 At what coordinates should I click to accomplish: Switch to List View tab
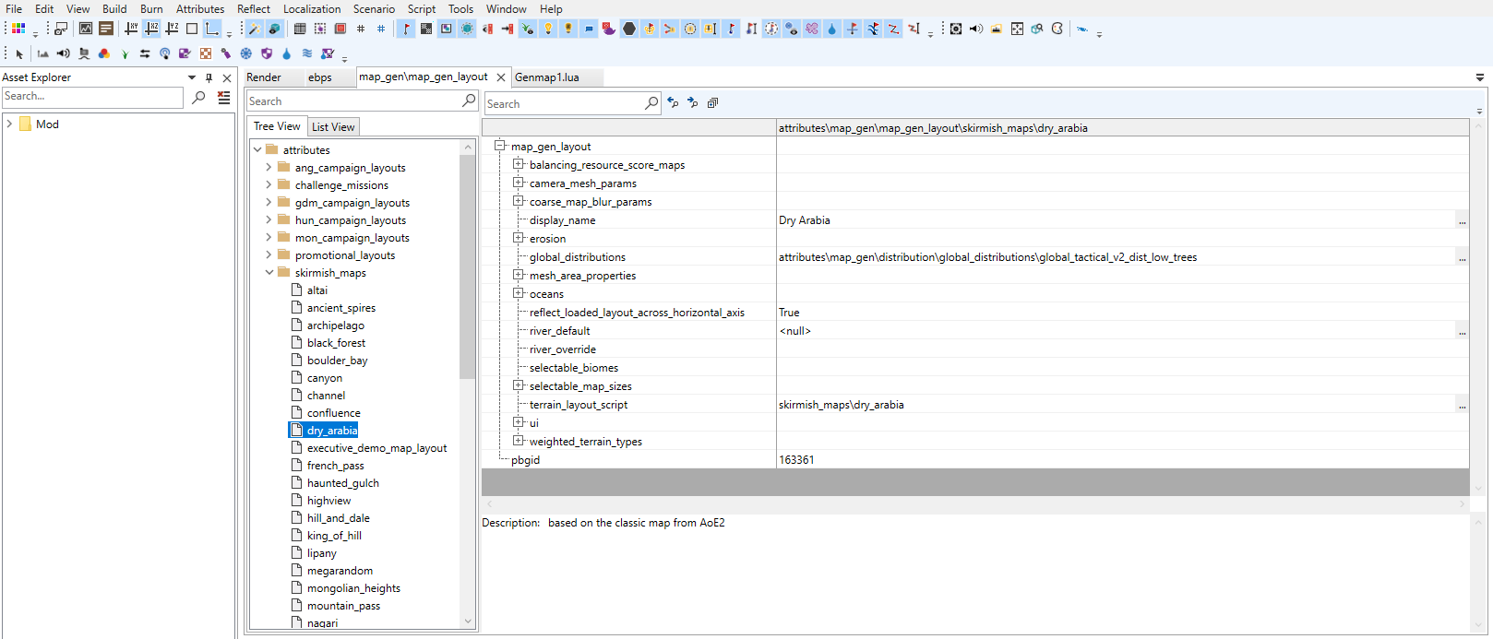click(333, 127)
